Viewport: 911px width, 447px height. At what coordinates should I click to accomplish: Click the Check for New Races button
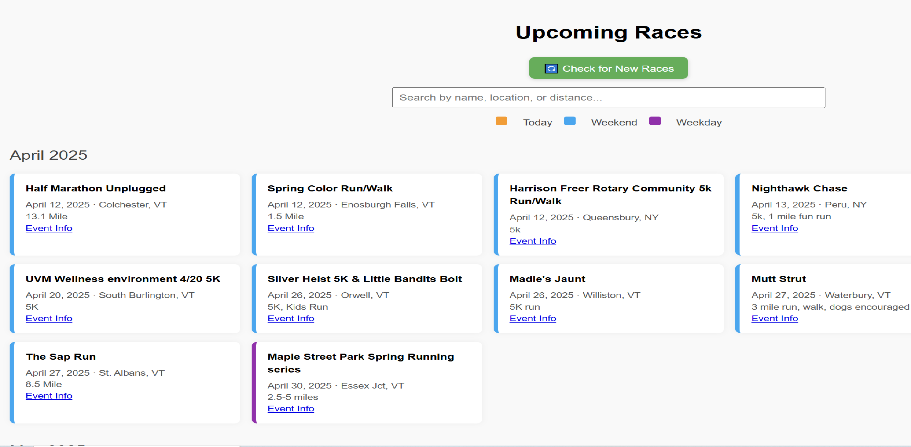click(608, 68)
